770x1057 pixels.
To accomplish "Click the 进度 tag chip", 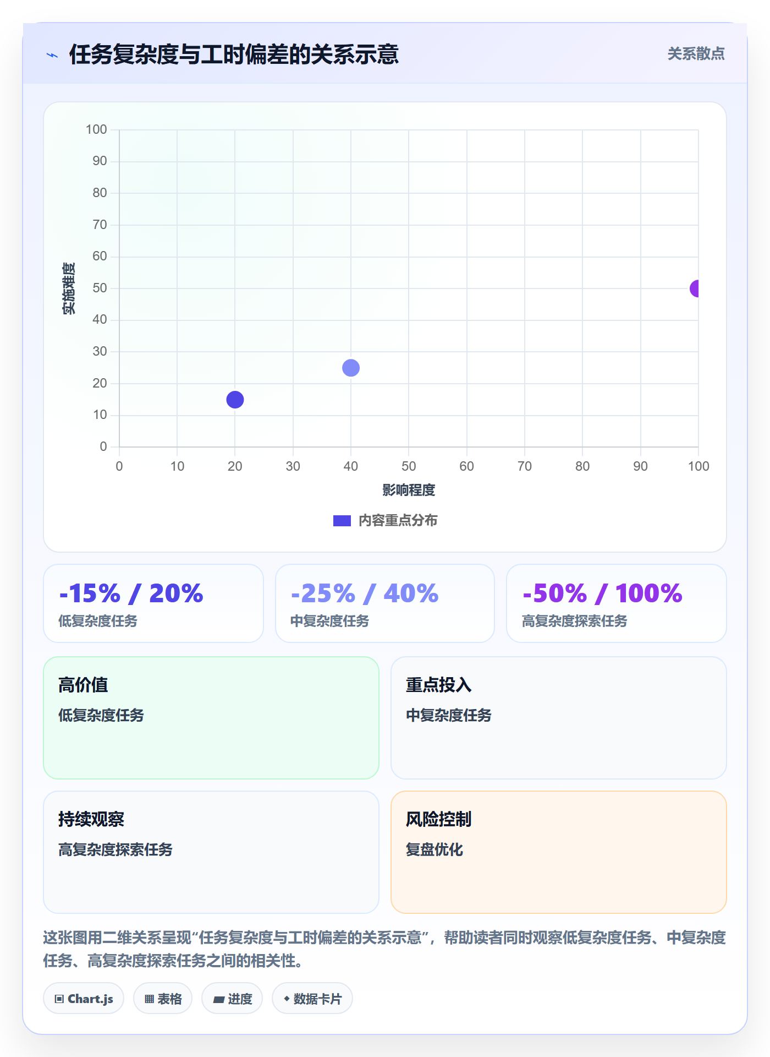I will click(232, 999).
